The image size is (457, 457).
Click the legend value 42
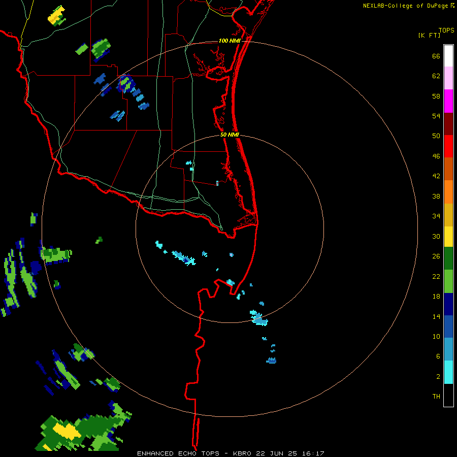436,176
